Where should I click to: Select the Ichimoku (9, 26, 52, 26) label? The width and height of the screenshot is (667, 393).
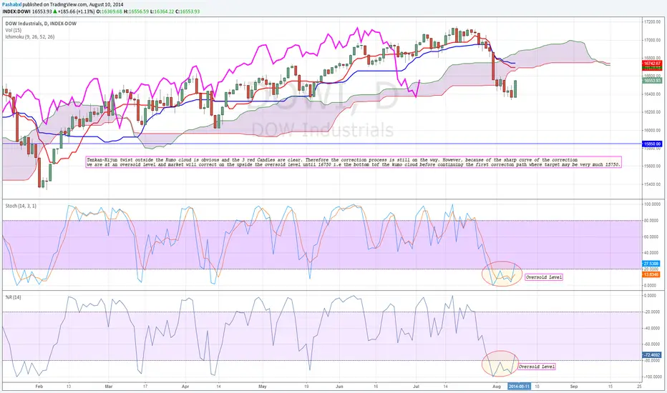click(x=30, y=37)
